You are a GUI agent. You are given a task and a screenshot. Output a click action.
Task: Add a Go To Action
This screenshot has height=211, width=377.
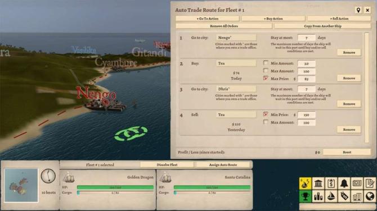[x=208, y=19]
